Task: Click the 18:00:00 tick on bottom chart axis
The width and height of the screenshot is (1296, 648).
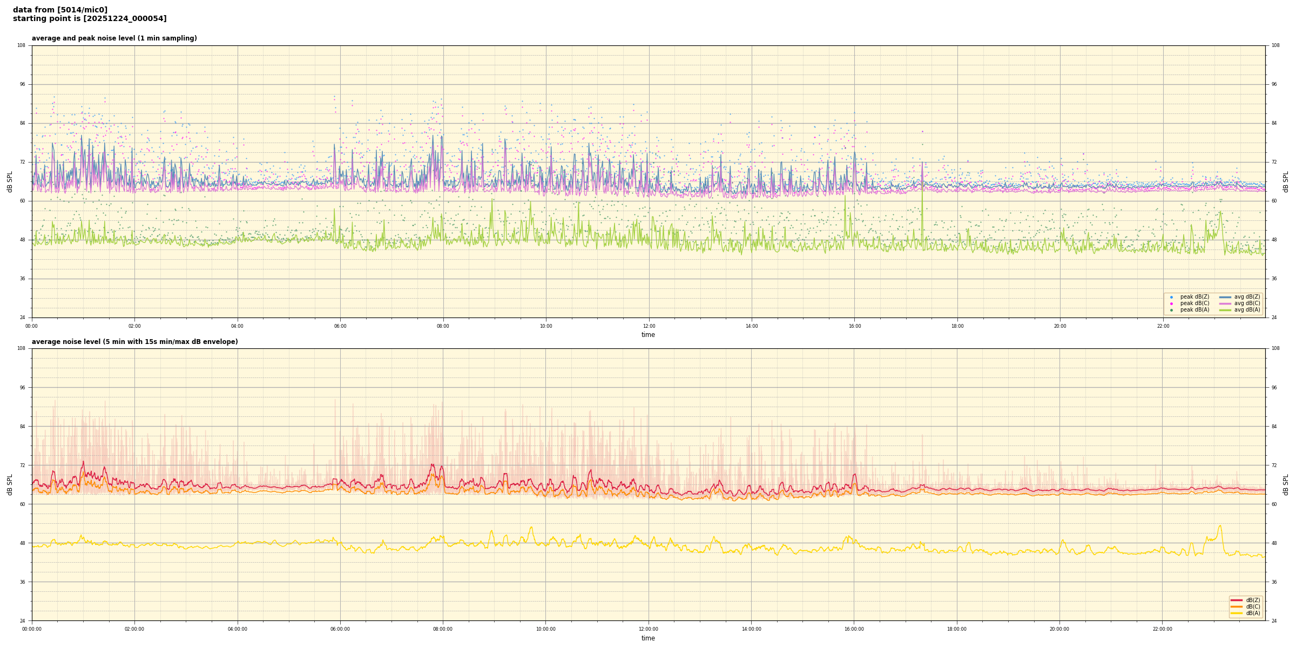Action: pyautogui.click(x=956, y=629)
